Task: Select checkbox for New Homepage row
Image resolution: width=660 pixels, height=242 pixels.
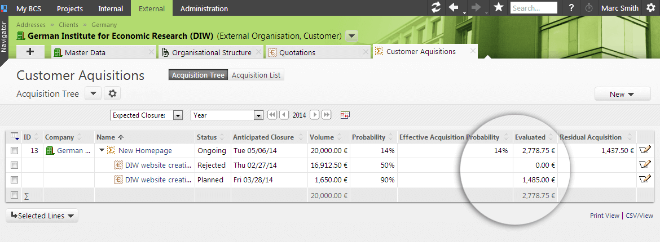Action: 14,150
